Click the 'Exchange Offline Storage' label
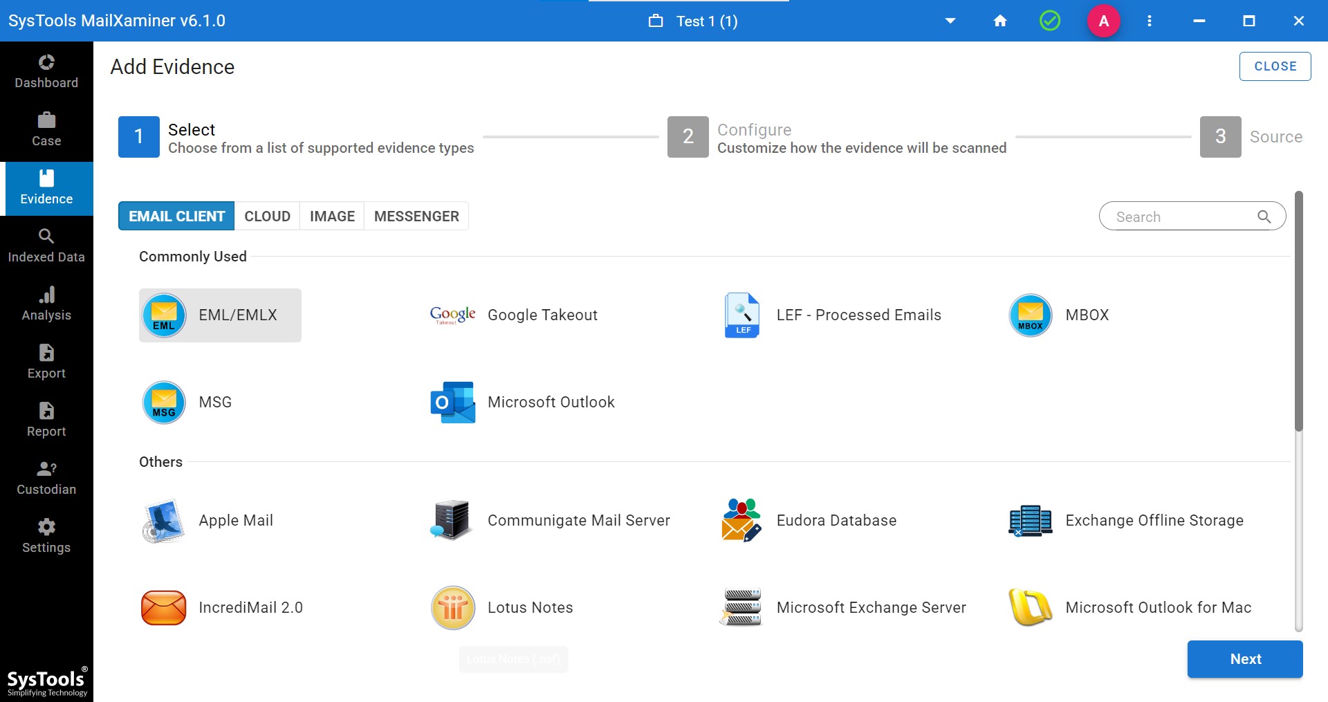 (x=1154, y=521)
